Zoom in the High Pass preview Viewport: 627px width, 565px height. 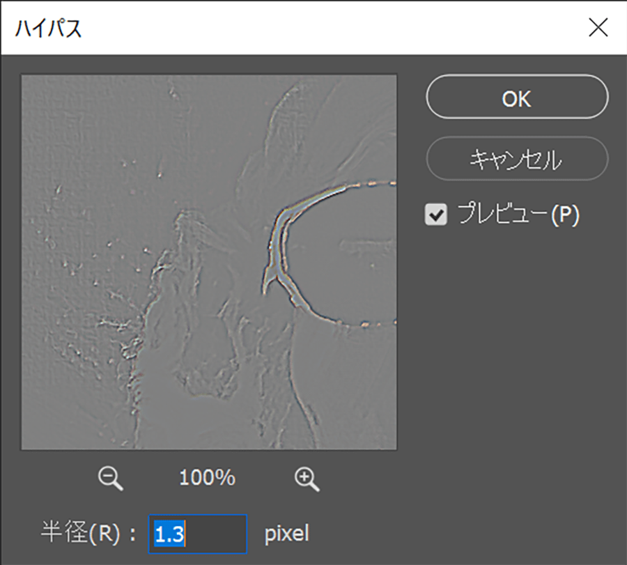click(307, 479)
